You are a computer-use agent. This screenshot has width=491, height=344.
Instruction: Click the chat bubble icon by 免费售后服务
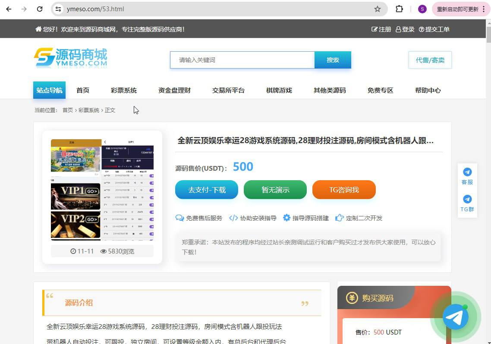tap(180, 218)
